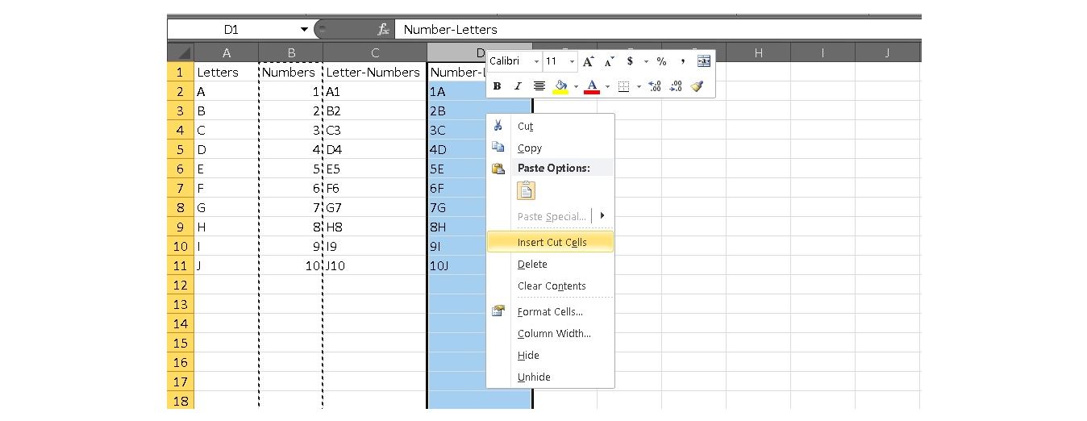Viewport: 1087px width, 421px height.
Task: Expand fill color dropdown arrow
Action: (576, 86)
